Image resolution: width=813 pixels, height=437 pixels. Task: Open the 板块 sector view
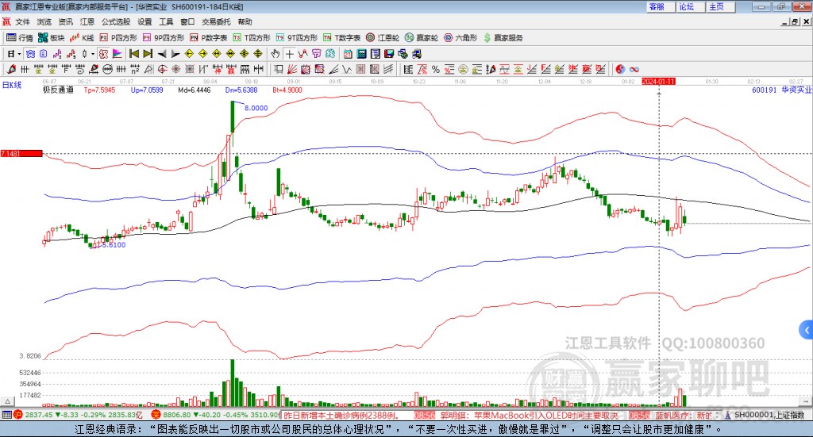(51, 38)
